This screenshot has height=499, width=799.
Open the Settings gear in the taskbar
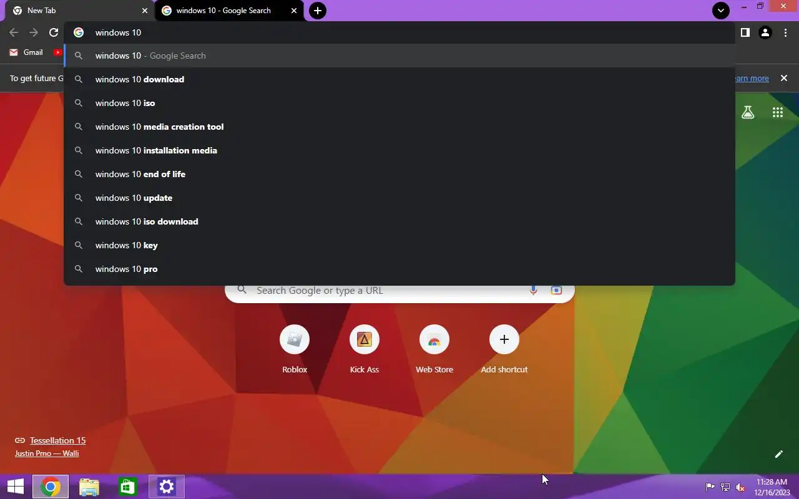(167, 487)
